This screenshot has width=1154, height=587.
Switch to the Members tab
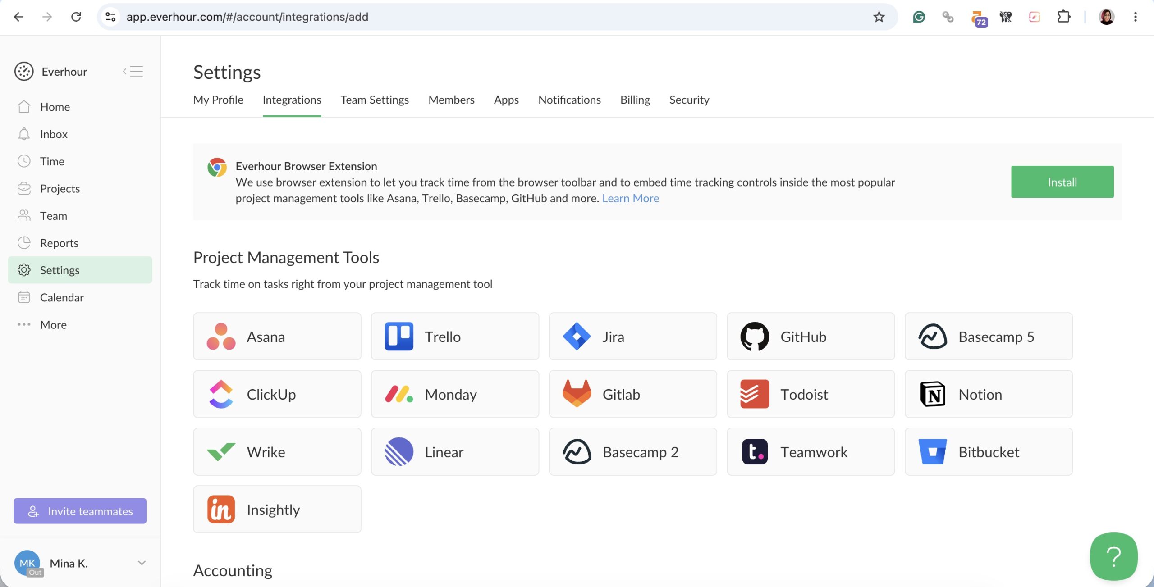(x=451, y=100)
